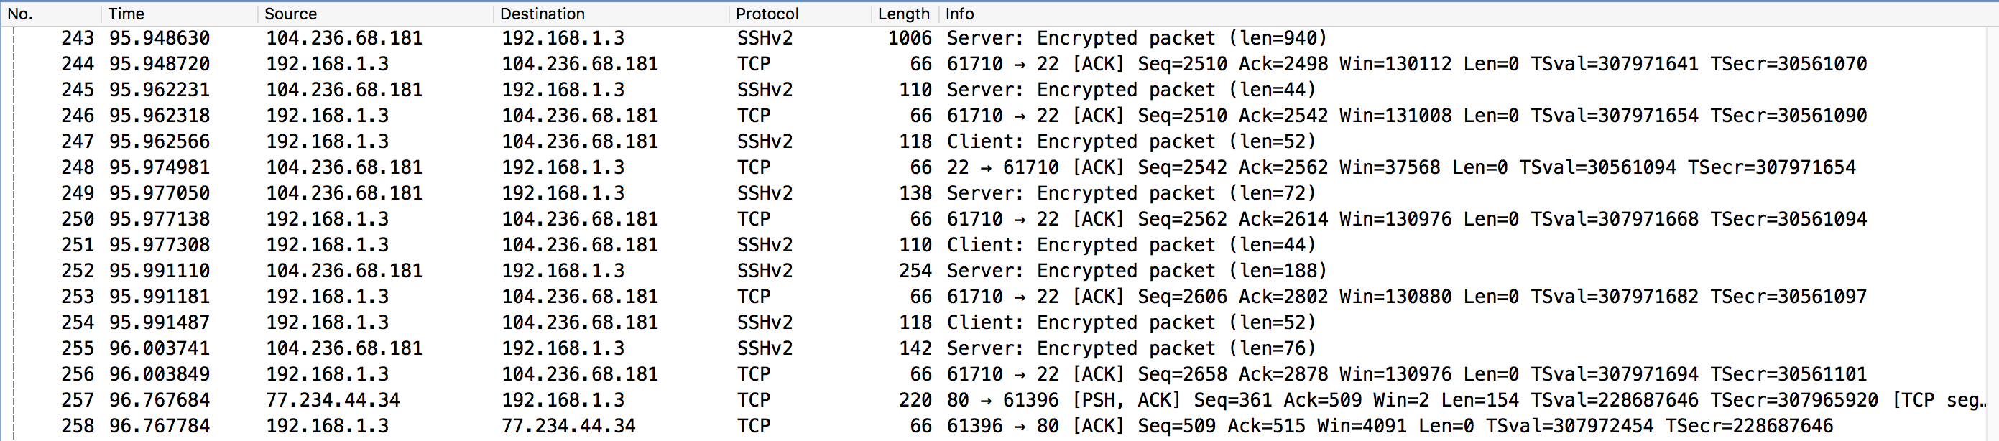Select packet 257 from source 77.234.44.34
The height and width of the screenshot is (441, 1999).
(x=332, y=400)
